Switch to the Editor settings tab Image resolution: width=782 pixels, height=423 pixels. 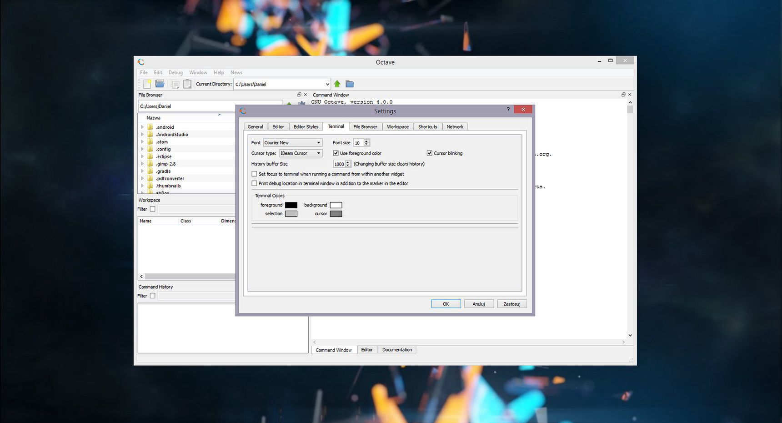click(x=278, y=127)
